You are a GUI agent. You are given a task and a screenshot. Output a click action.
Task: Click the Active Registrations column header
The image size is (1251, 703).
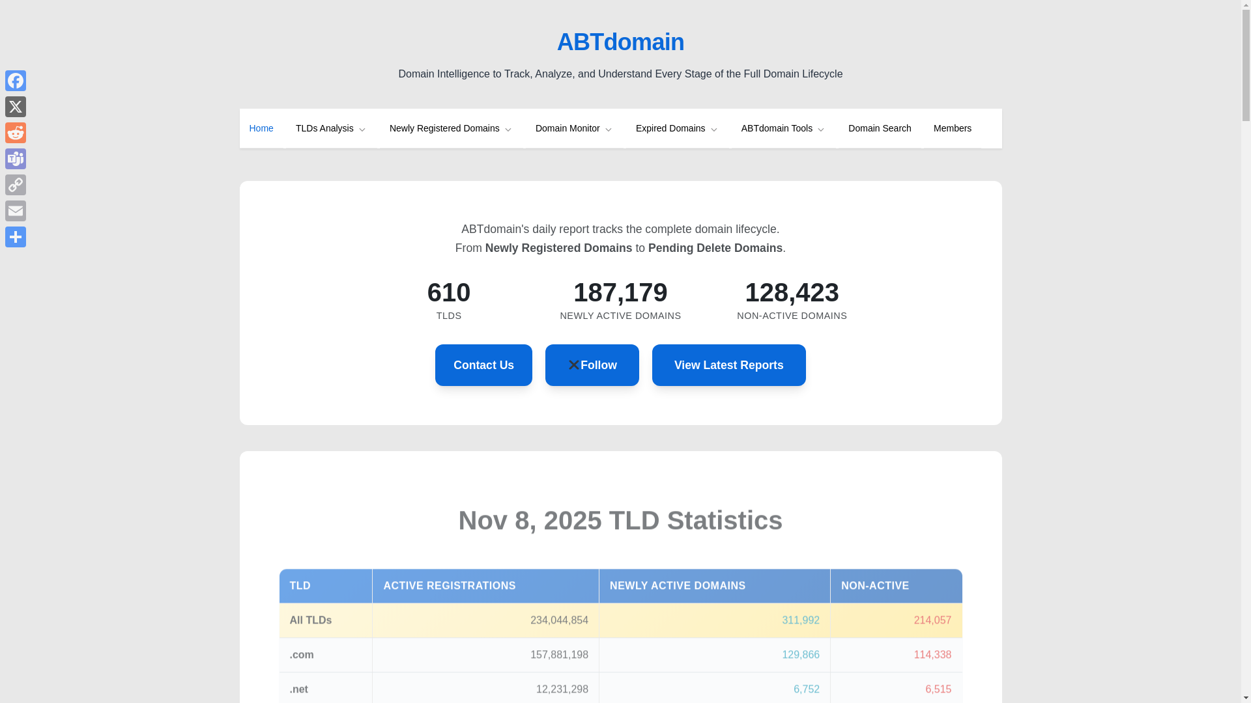[x=485, y=586]
